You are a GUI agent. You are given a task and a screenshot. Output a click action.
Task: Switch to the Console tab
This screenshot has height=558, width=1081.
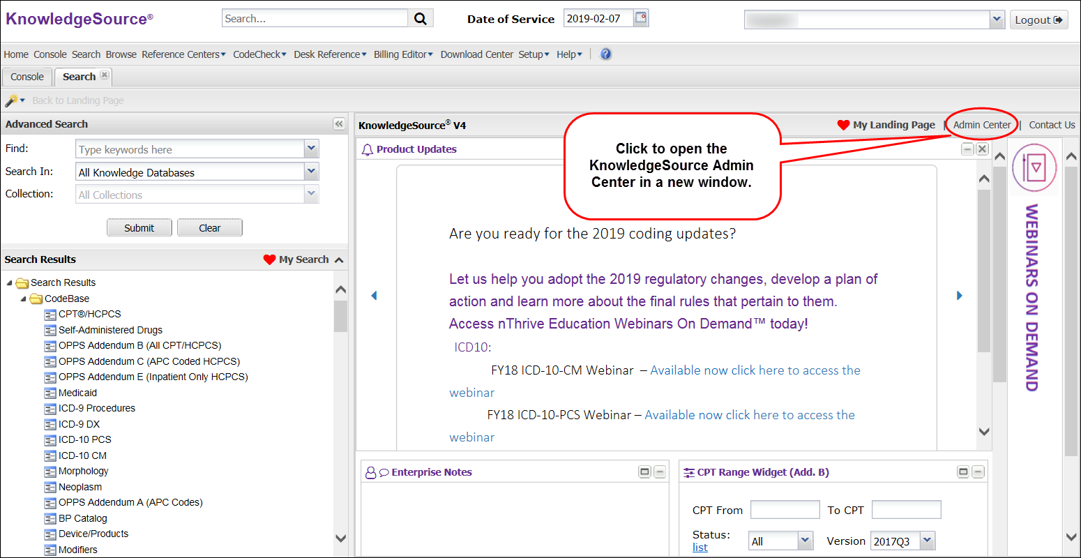coord(27,77)
